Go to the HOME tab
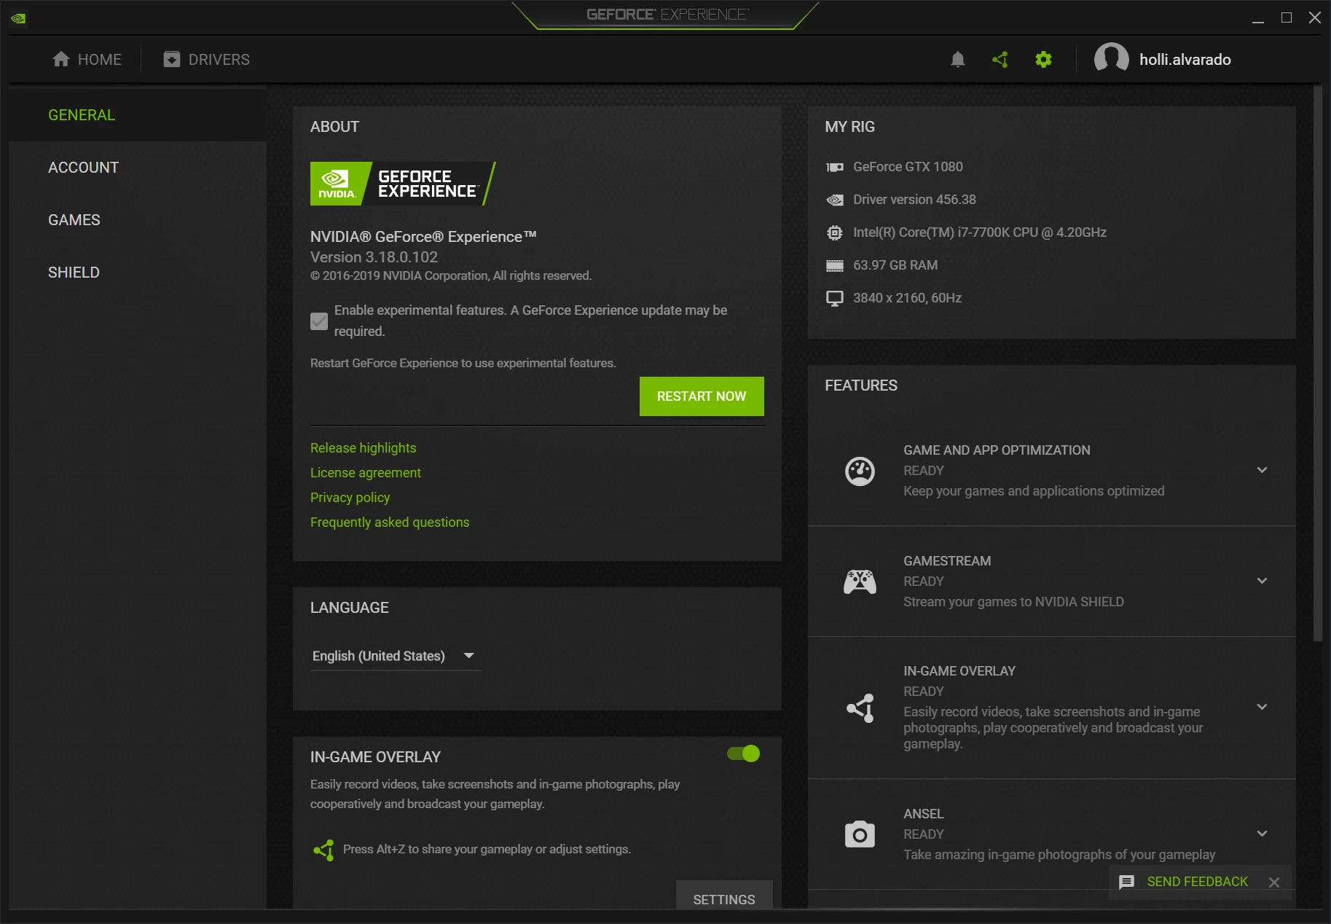 [87, 60]
